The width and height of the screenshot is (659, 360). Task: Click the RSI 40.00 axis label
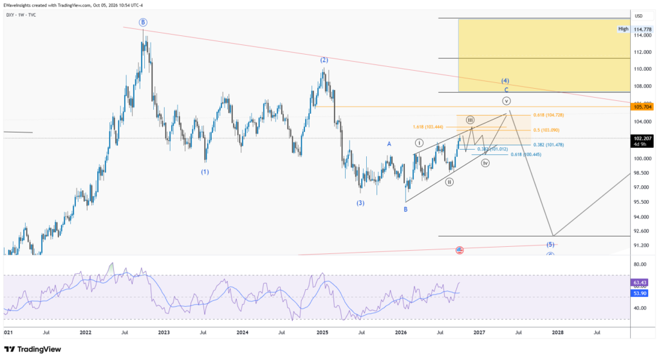pos(640,308)
